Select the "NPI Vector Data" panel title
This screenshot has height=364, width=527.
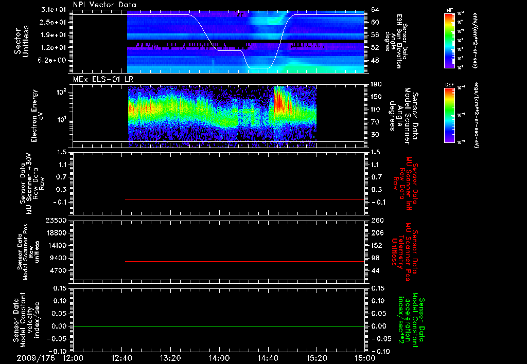pos(104,5)
